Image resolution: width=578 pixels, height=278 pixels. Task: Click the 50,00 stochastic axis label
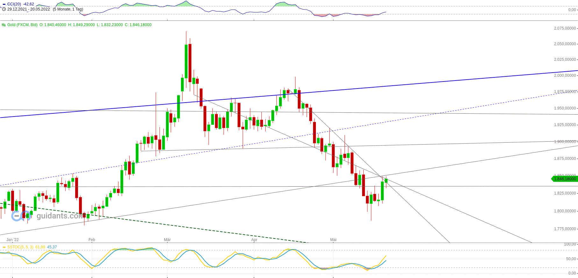point(571,259)
